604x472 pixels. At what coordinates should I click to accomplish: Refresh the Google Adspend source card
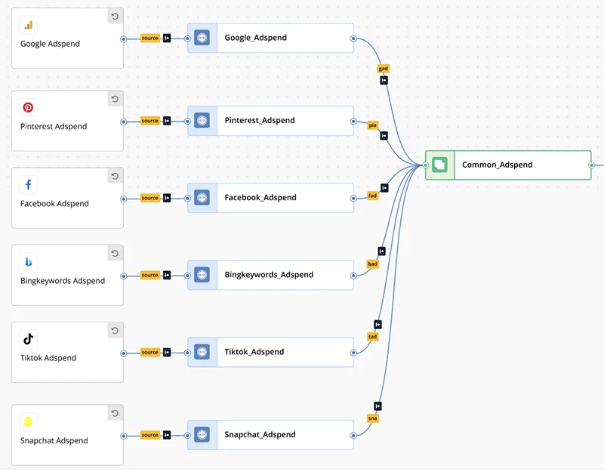[115, 16]
